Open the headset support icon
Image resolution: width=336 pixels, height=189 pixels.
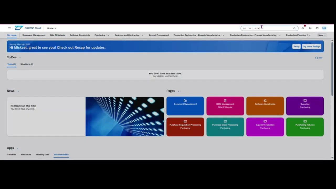click(x=310, y=28)
